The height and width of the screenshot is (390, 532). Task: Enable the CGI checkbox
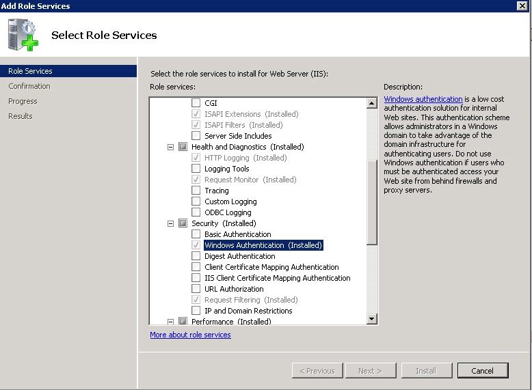click(x=196, y=103)
